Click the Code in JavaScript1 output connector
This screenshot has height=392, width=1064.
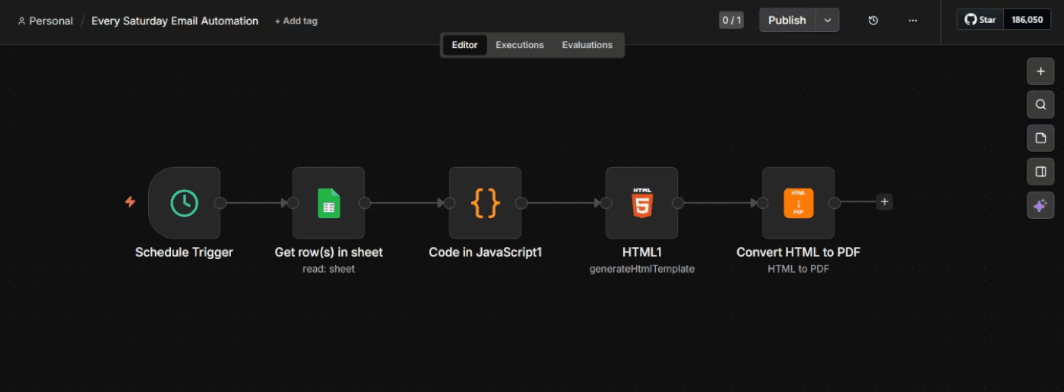(x=521, y=203)
